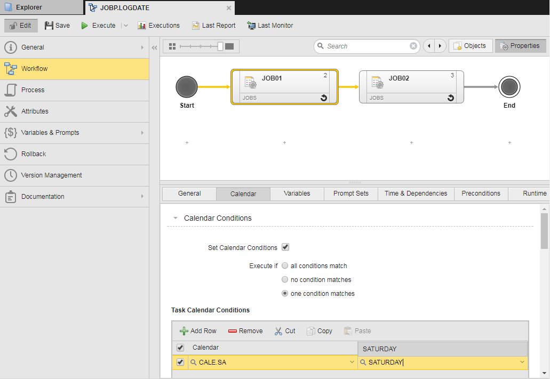The width and height of the screenshot is (550, 379).
Task: Select 'no condition matches' radio button
Action: 285,279
